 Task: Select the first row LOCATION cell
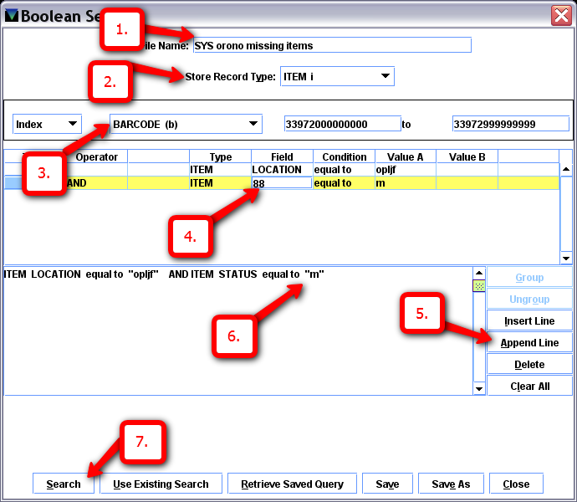[282, 170]
